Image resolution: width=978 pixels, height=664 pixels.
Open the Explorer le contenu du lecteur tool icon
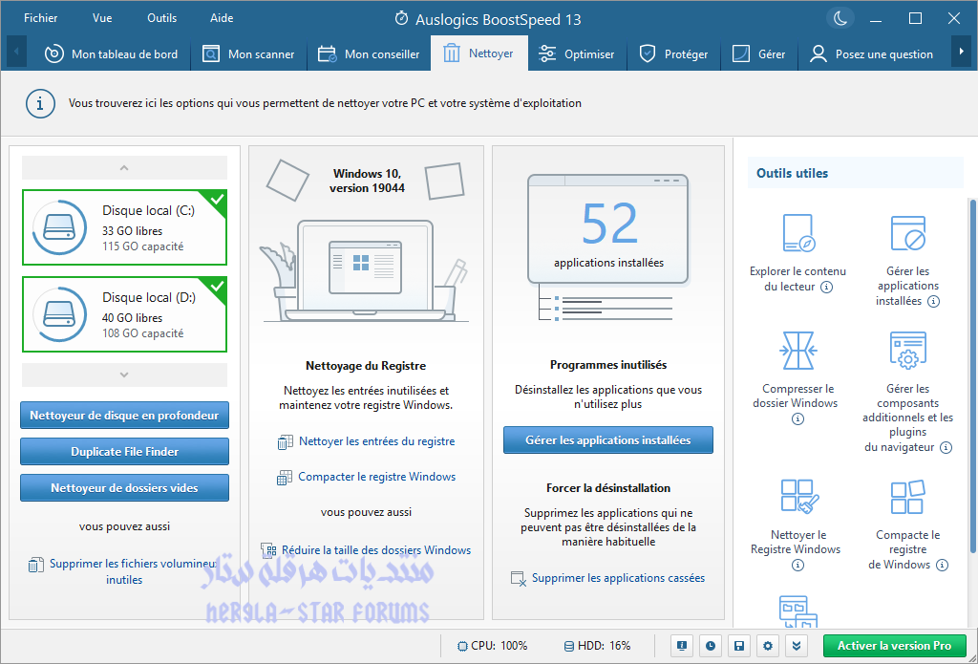coord(797,233)
